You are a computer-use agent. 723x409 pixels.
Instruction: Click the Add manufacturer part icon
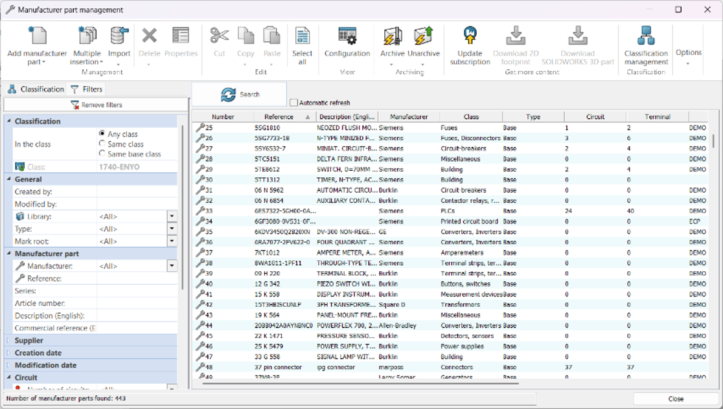pos(37,36)
